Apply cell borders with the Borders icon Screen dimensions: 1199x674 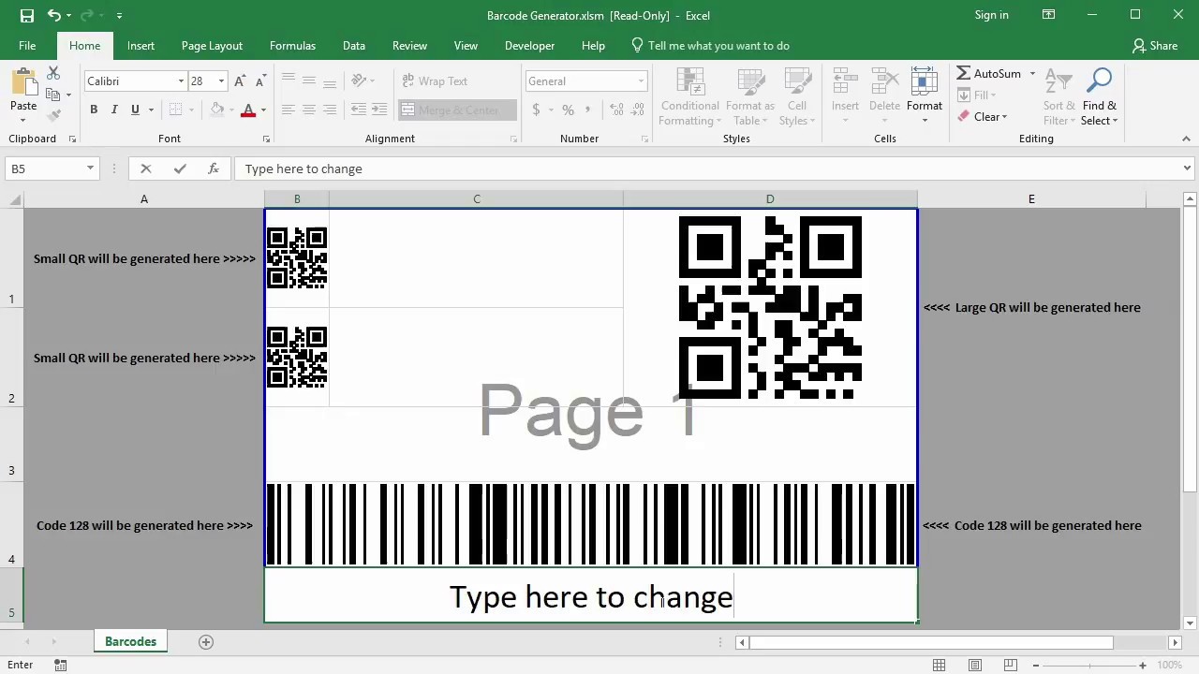point(175,110)
